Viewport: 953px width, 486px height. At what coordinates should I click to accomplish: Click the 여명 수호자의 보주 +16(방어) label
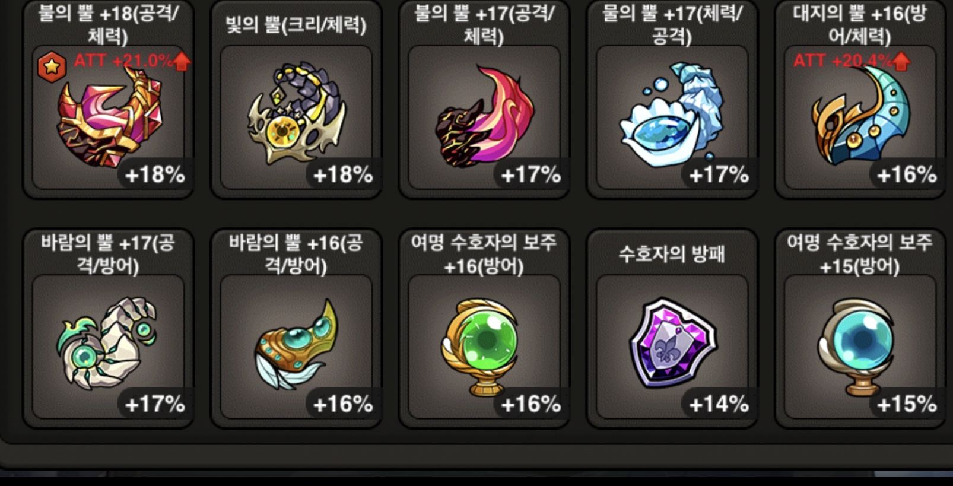(x=484, y=254)
